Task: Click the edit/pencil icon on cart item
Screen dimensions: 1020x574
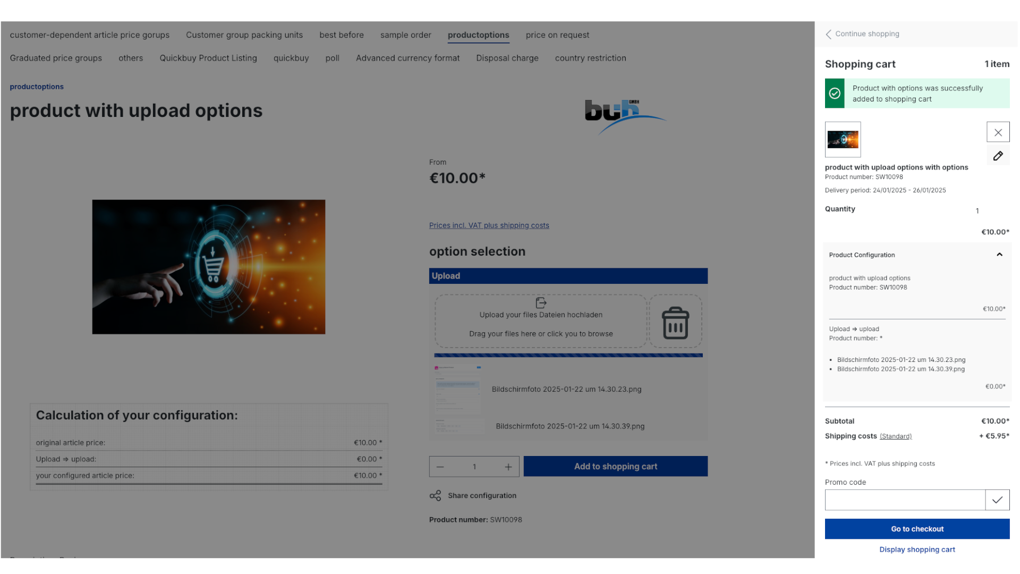Action: click(x=998, y=156)
